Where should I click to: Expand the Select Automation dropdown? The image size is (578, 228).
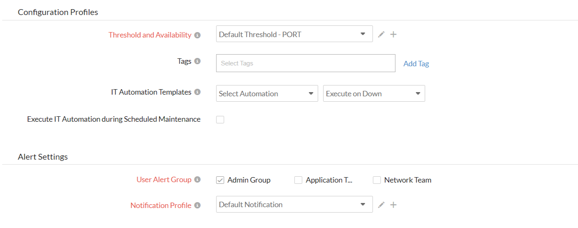tap(267, 94)
